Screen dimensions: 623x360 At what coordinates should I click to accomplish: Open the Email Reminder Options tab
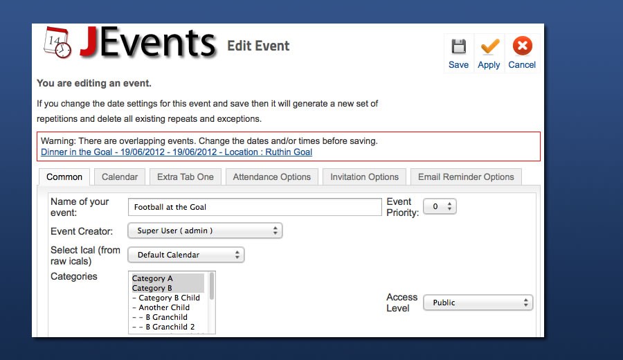pyautogui.click(x=466, y=177)
